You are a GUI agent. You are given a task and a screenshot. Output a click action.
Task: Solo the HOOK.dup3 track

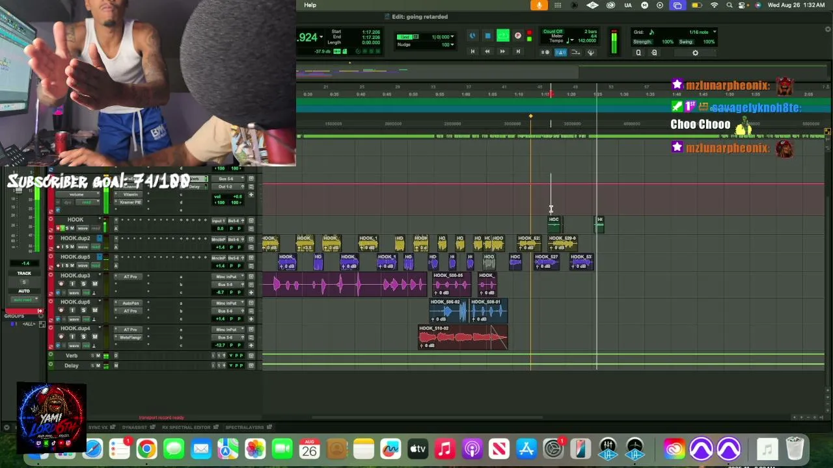(83, 284)
